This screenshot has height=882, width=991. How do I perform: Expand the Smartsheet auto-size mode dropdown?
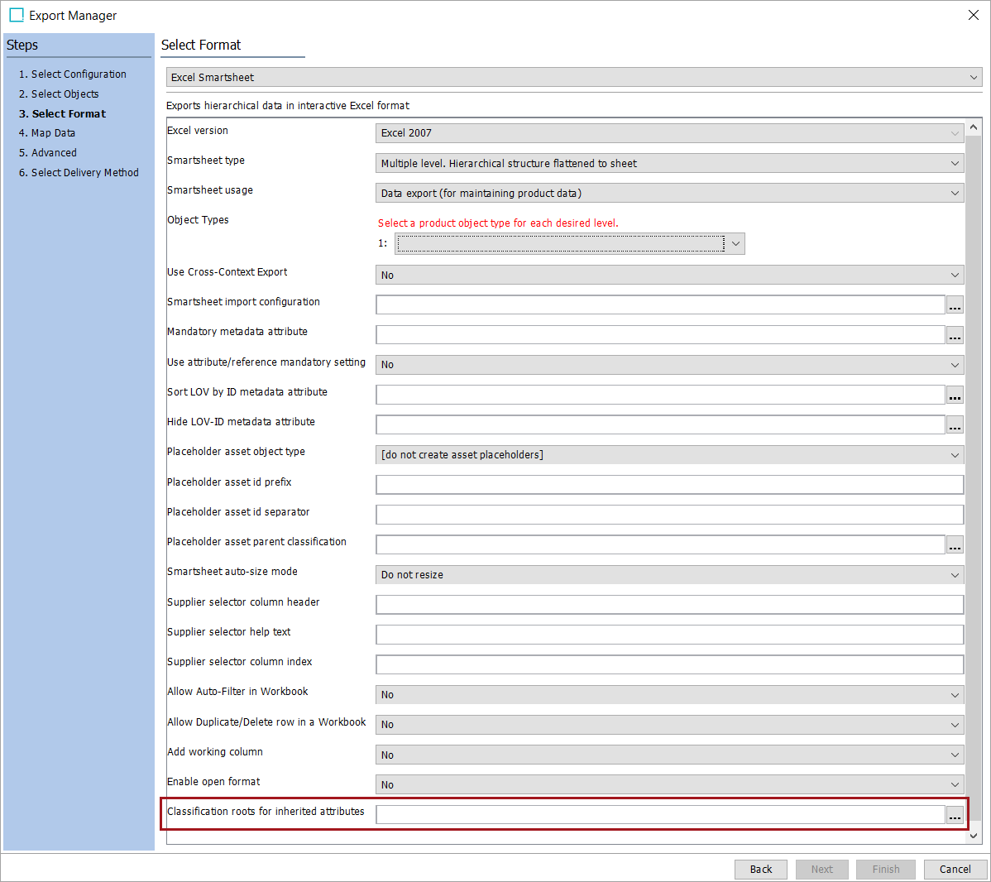[x=669, y=575]
